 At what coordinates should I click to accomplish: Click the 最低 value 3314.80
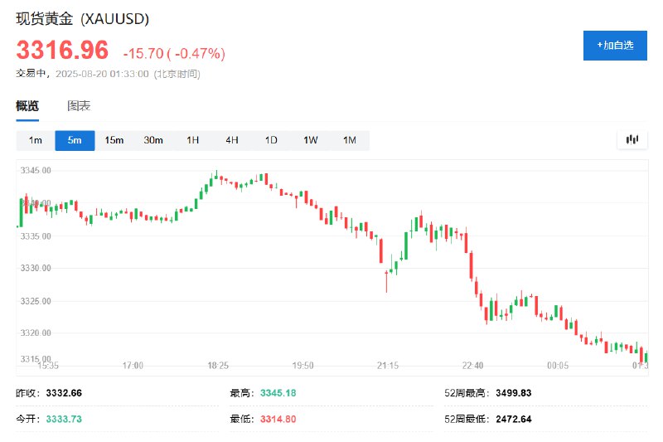tap(278, 419)
